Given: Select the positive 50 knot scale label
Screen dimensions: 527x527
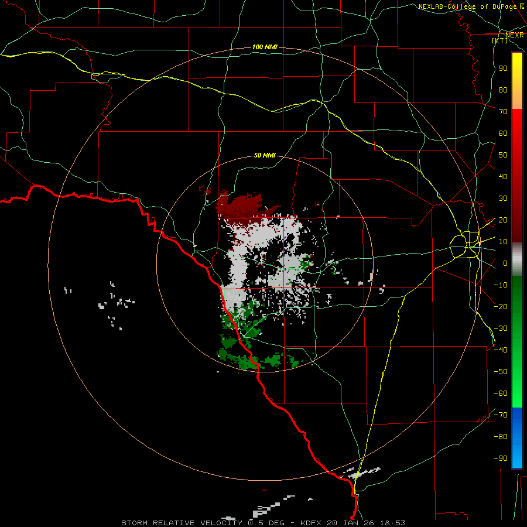Looking at the screenshot, I should click(x=503, y=155).
